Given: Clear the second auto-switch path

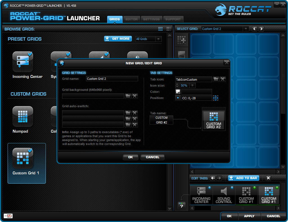Looking at the screenshot, I should [135, 119].
